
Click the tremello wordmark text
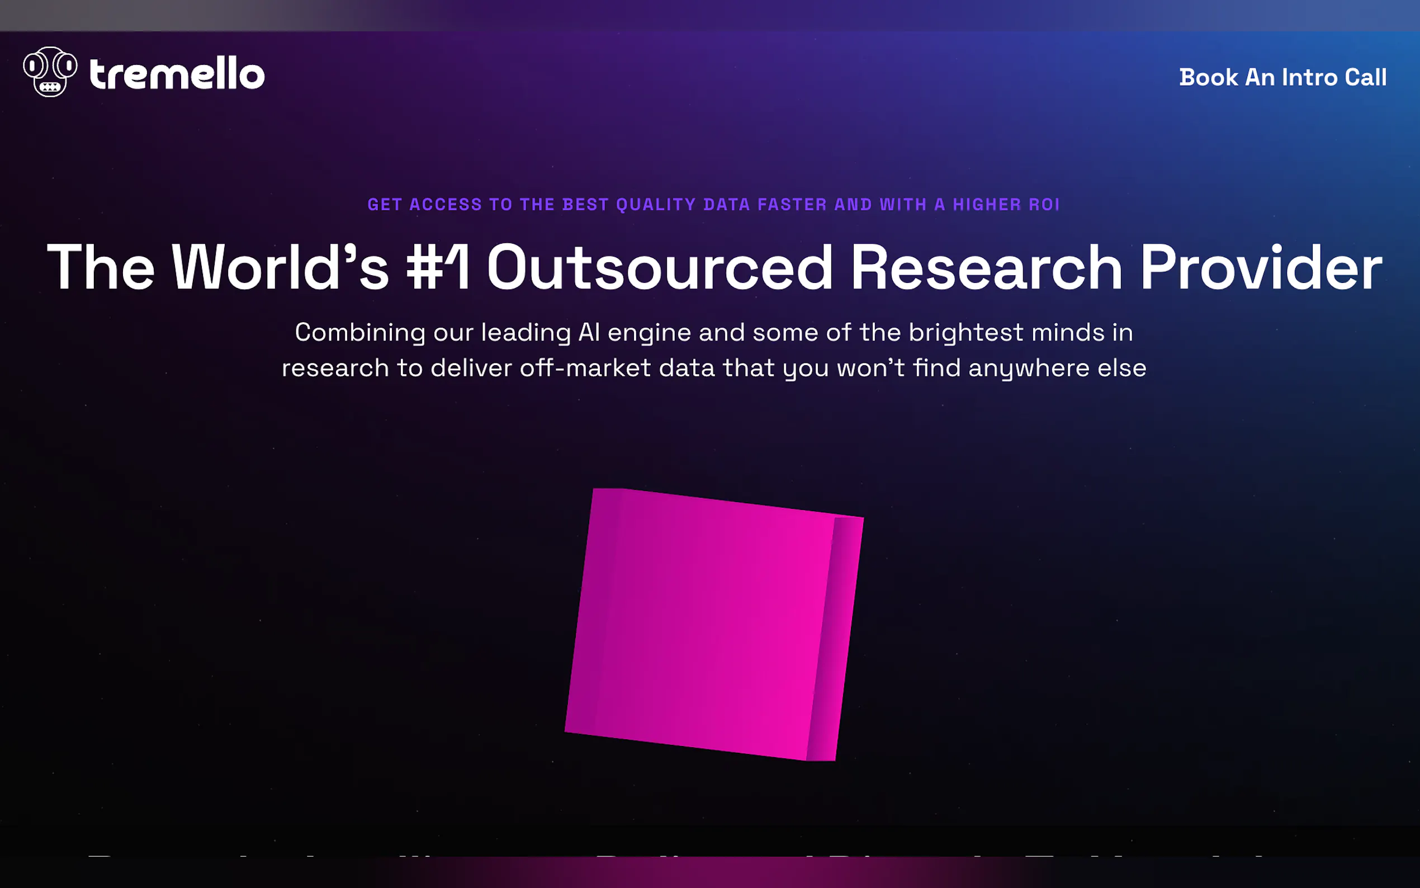point(177,74)
